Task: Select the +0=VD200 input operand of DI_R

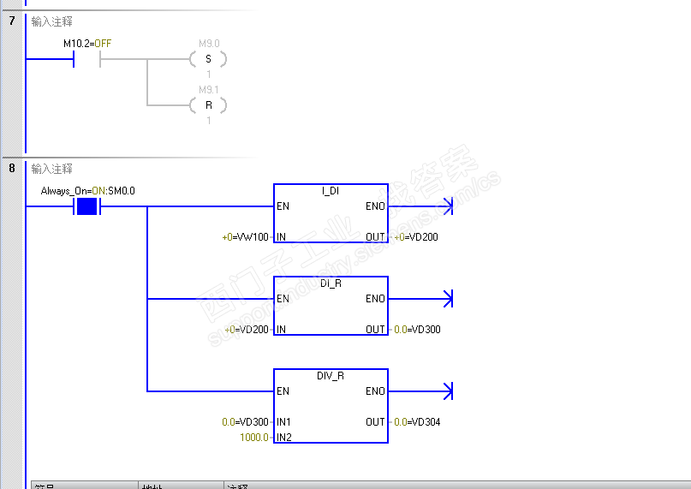Action: click(247, 330)
